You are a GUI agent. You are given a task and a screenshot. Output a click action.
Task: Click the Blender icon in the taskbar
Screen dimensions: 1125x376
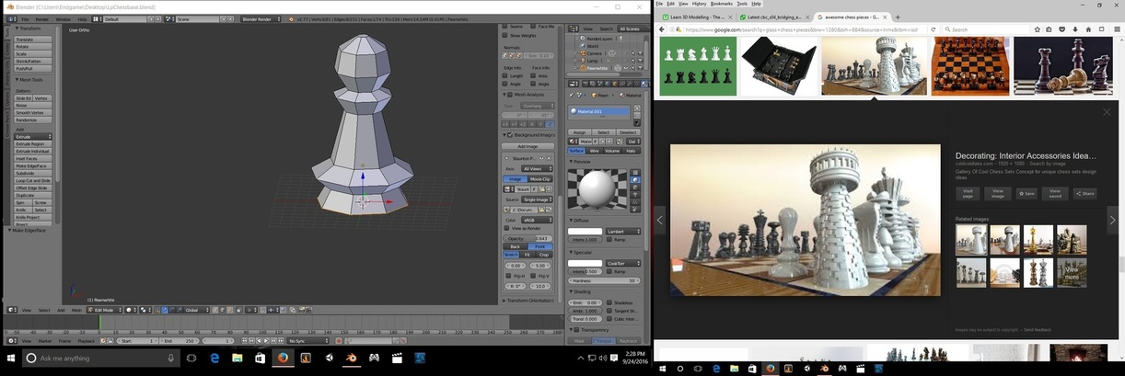(x=351, y=358)
